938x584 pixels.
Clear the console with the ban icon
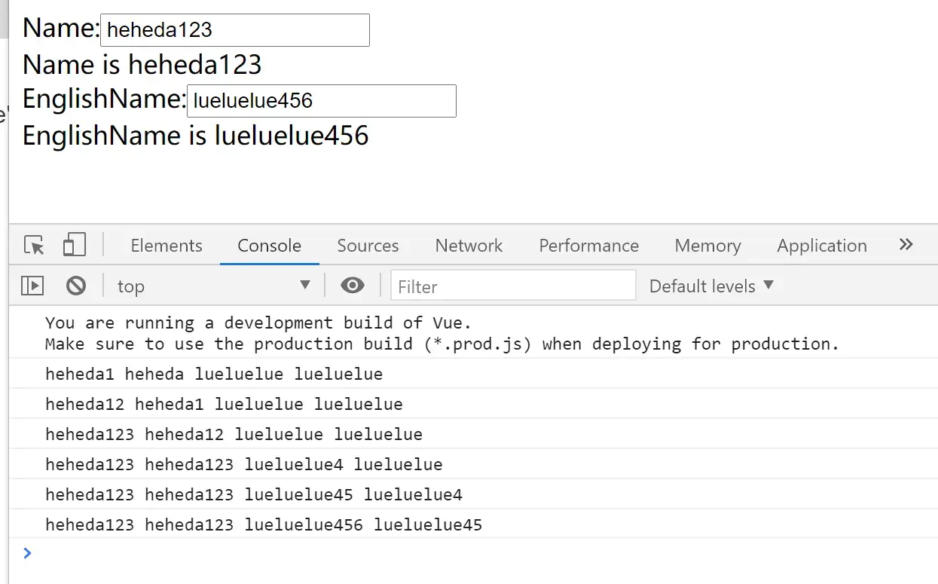pos(75,286)
